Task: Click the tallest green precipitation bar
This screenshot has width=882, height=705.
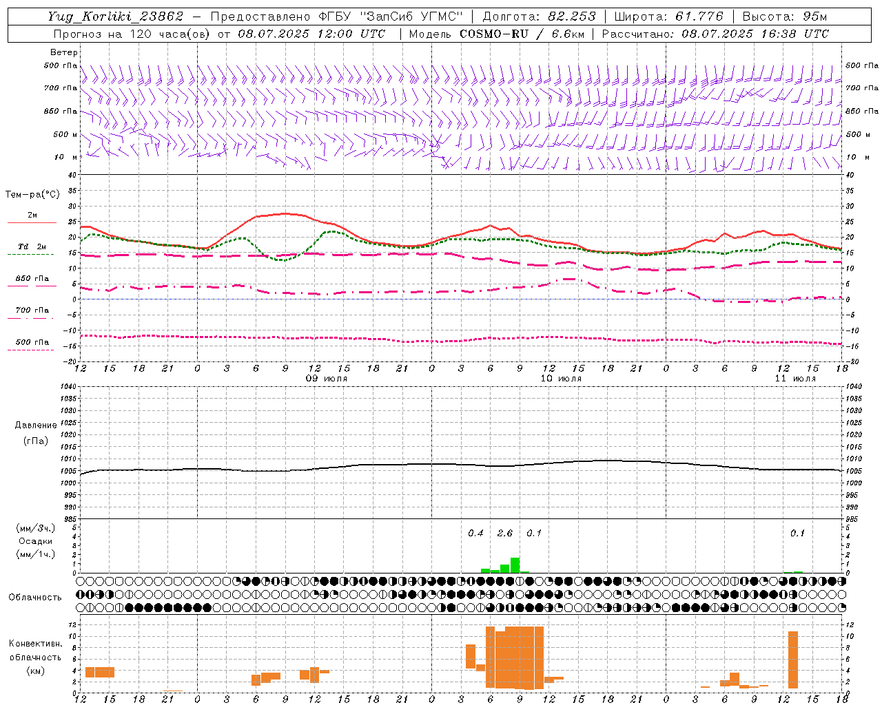Action: (515, 565)
